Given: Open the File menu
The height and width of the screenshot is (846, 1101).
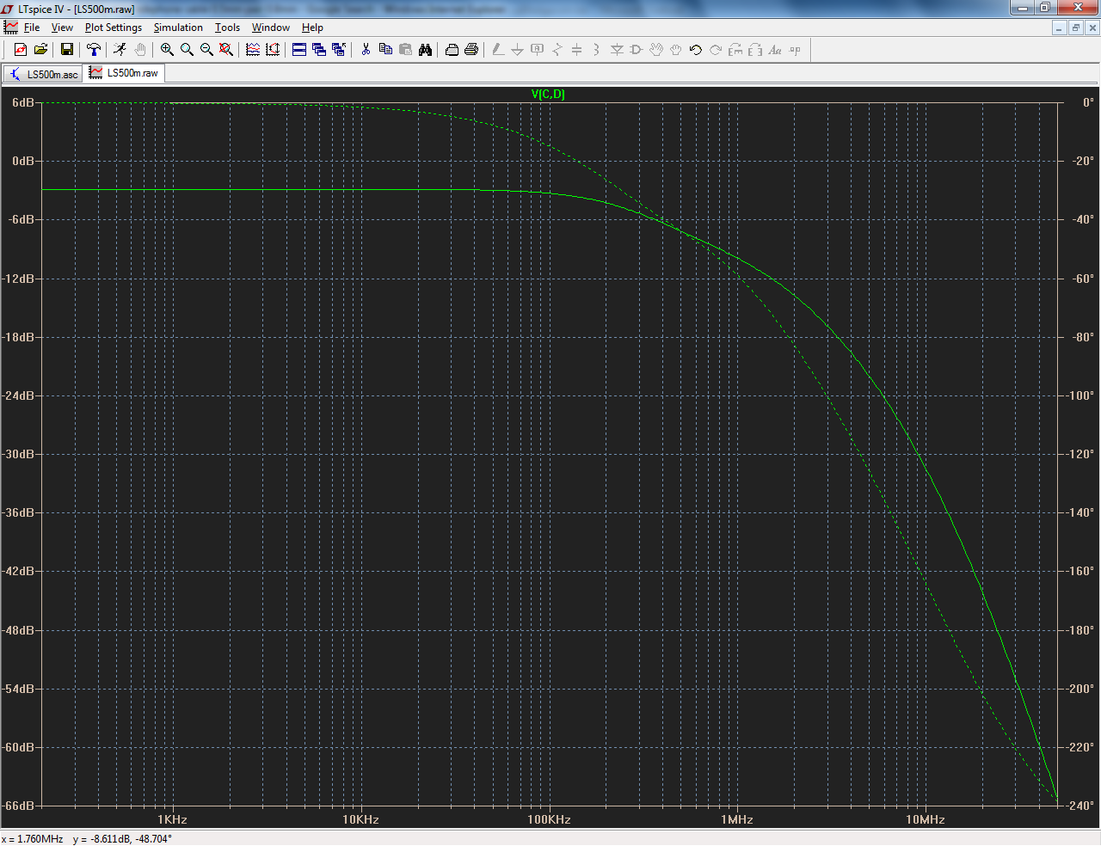Looking at the screenshot, I should click(32, 28).
